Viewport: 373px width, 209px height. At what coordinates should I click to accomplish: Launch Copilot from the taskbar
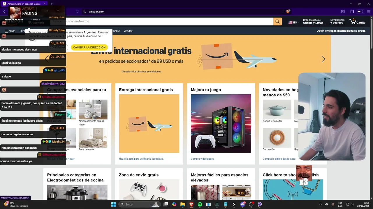coord(174,204)
